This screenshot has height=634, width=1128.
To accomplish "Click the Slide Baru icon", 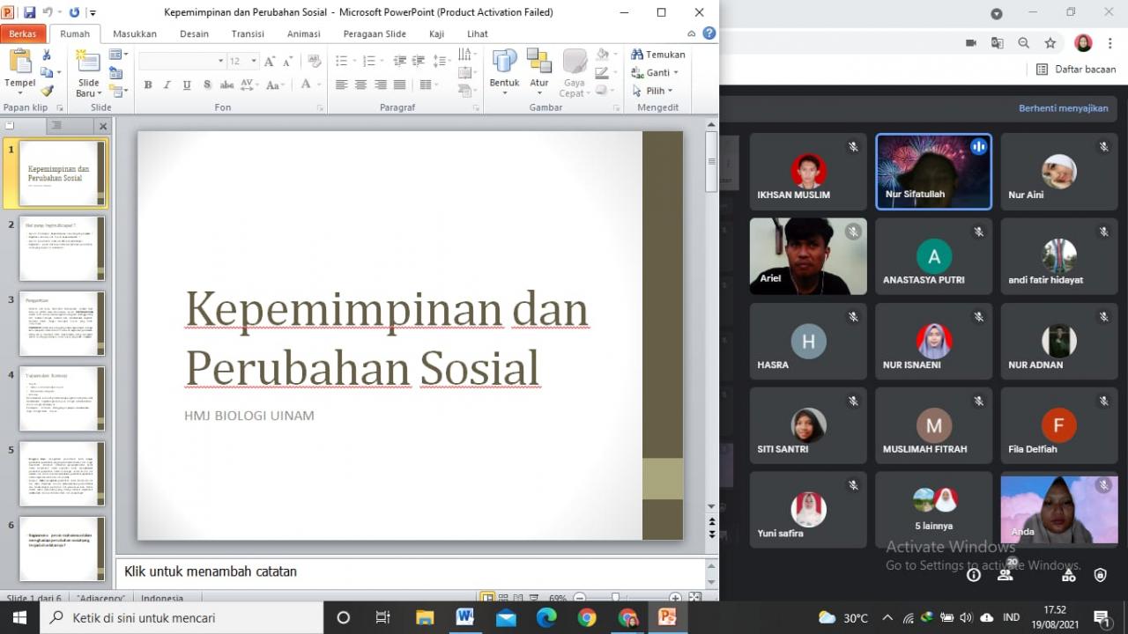I will [x=88, y=63].
